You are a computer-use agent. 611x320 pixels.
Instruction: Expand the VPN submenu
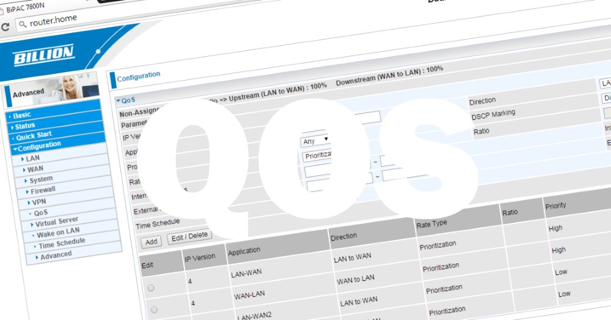(x=39, y=202)
